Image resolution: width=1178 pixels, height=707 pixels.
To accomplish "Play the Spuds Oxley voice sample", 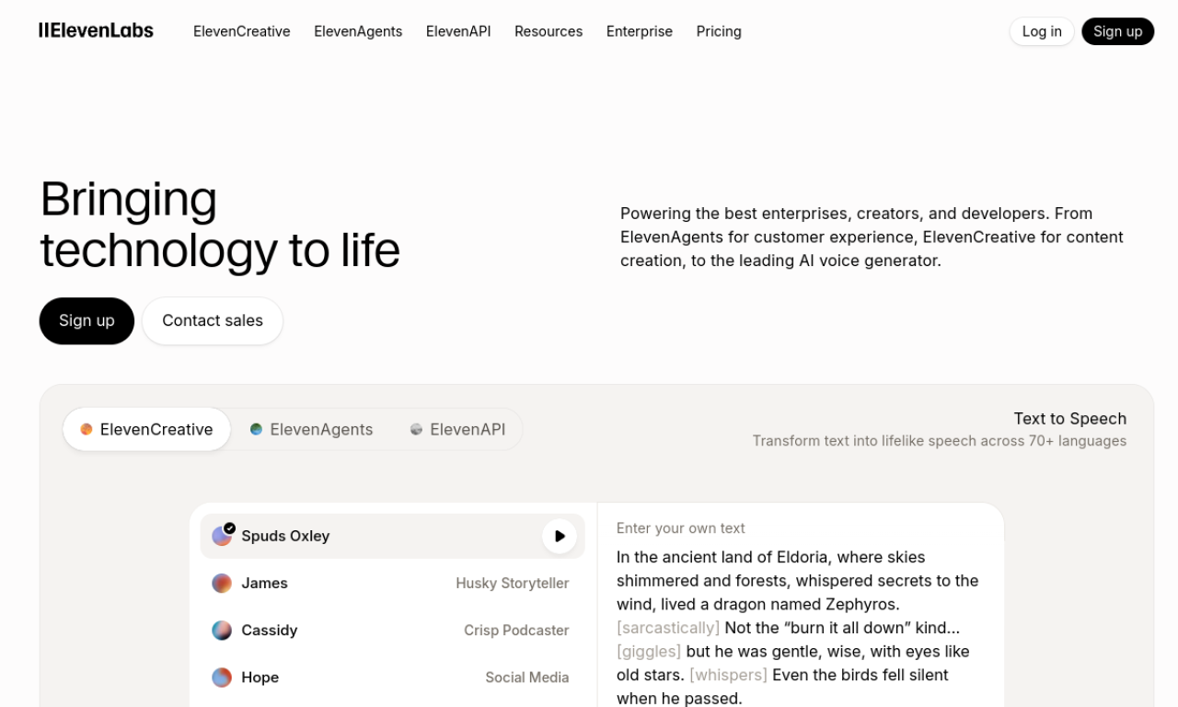I will (x=559, y=536).
